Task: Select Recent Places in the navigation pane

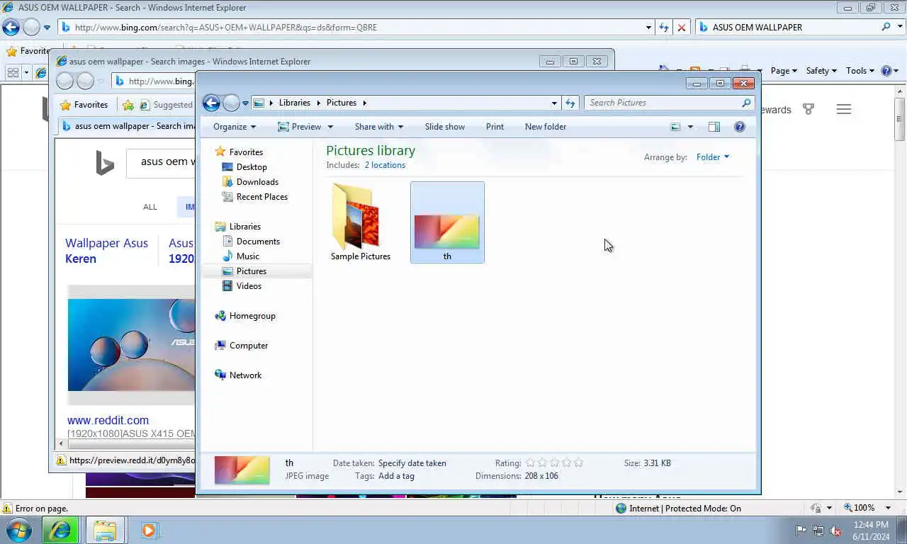Action: [x=262, y=197]
